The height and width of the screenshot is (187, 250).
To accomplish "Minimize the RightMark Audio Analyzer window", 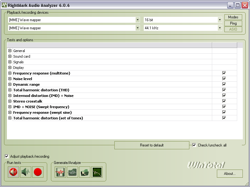I will point(230,5).
